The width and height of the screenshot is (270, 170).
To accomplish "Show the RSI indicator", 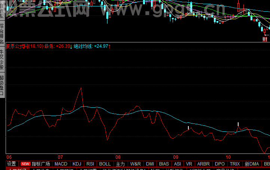I will (90, 164).
